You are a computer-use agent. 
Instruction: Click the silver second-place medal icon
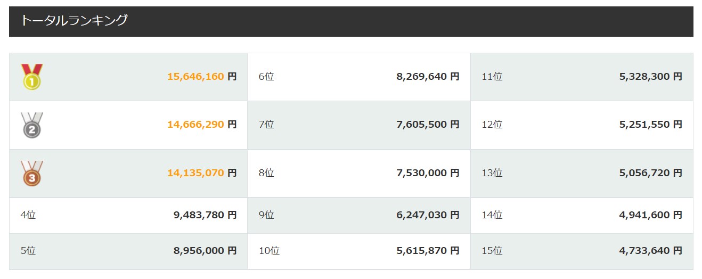31,125
